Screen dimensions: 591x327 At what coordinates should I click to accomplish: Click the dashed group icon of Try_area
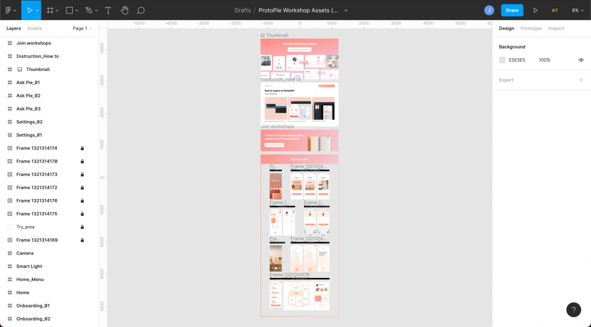[10, 227]
